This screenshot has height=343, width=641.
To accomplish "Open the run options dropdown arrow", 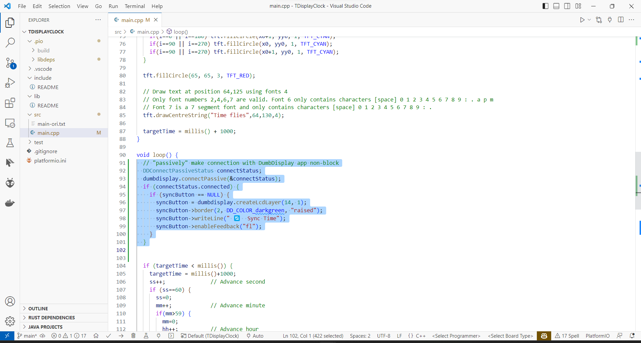I will [589, 20].
